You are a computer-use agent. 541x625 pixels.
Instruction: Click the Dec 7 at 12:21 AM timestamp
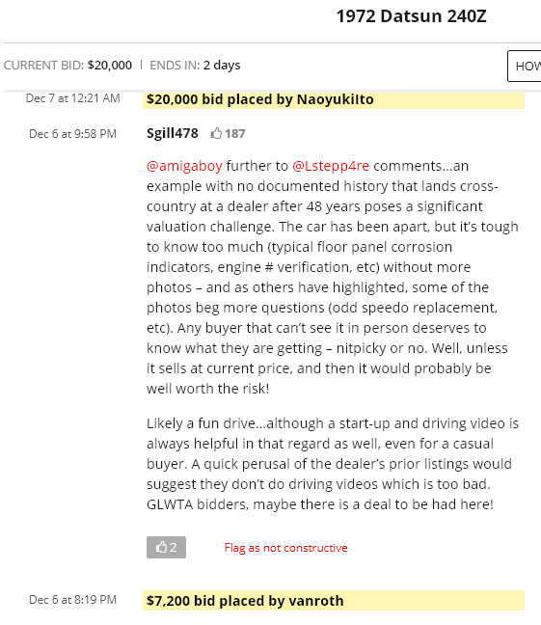click(x=73, y=98)
